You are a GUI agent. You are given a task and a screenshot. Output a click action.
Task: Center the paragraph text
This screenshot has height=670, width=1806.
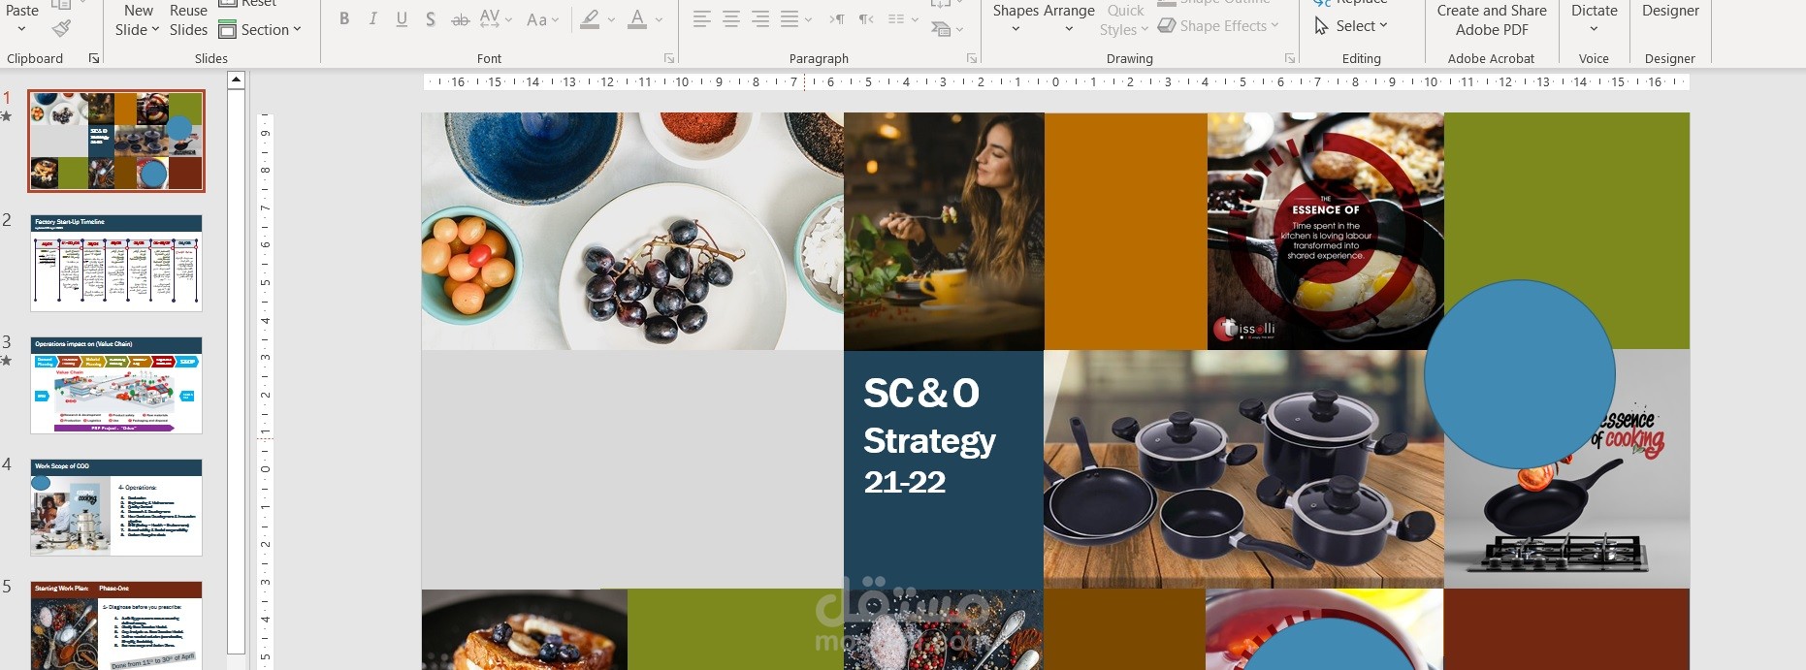[731, 18]
